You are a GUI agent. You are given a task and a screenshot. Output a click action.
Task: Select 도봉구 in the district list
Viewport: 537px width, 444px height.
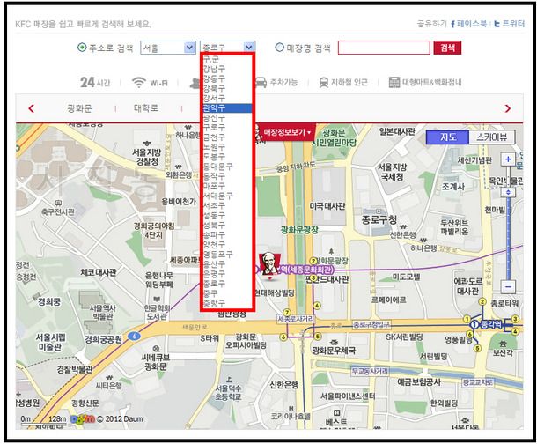tap(227, 157)
